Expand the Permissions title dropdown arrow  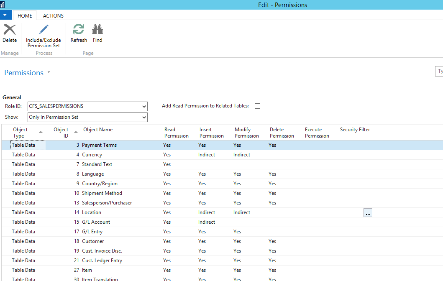(x=49, y=73)
